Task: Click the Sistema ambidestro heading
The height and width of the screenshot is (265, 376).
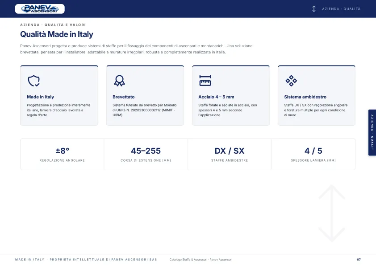Action: tap(305, 97)
